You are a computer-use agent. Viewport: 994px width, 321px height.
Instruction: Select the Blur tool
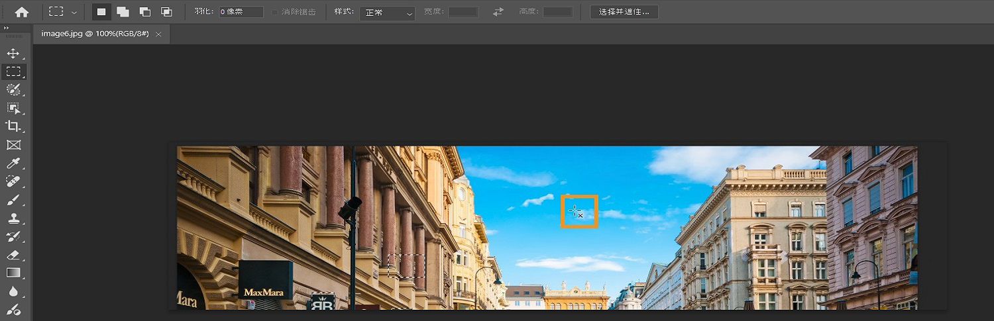pos(13,291)
